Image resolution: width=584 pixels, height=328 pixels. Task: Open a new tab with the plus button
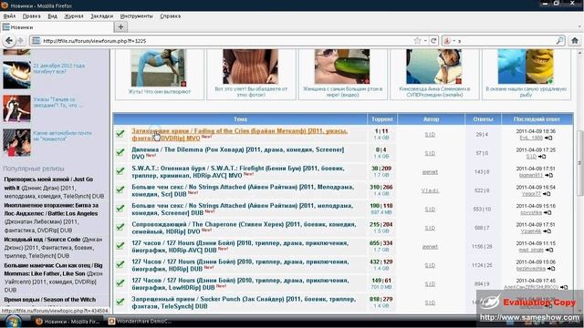[120, 26]
